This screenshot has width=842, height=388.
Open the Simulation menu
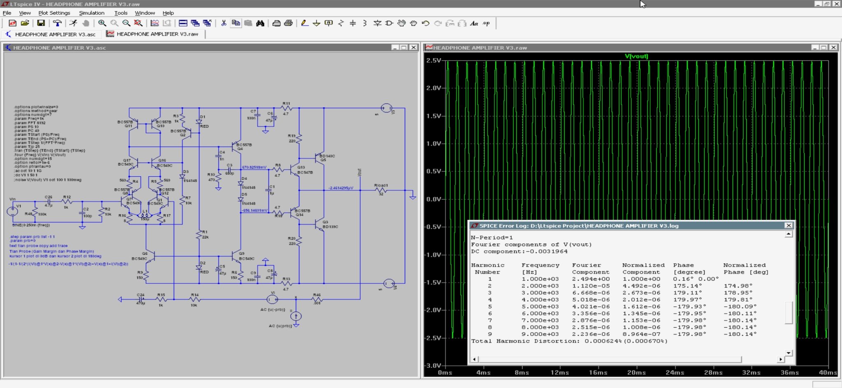[x=92, y=13]
